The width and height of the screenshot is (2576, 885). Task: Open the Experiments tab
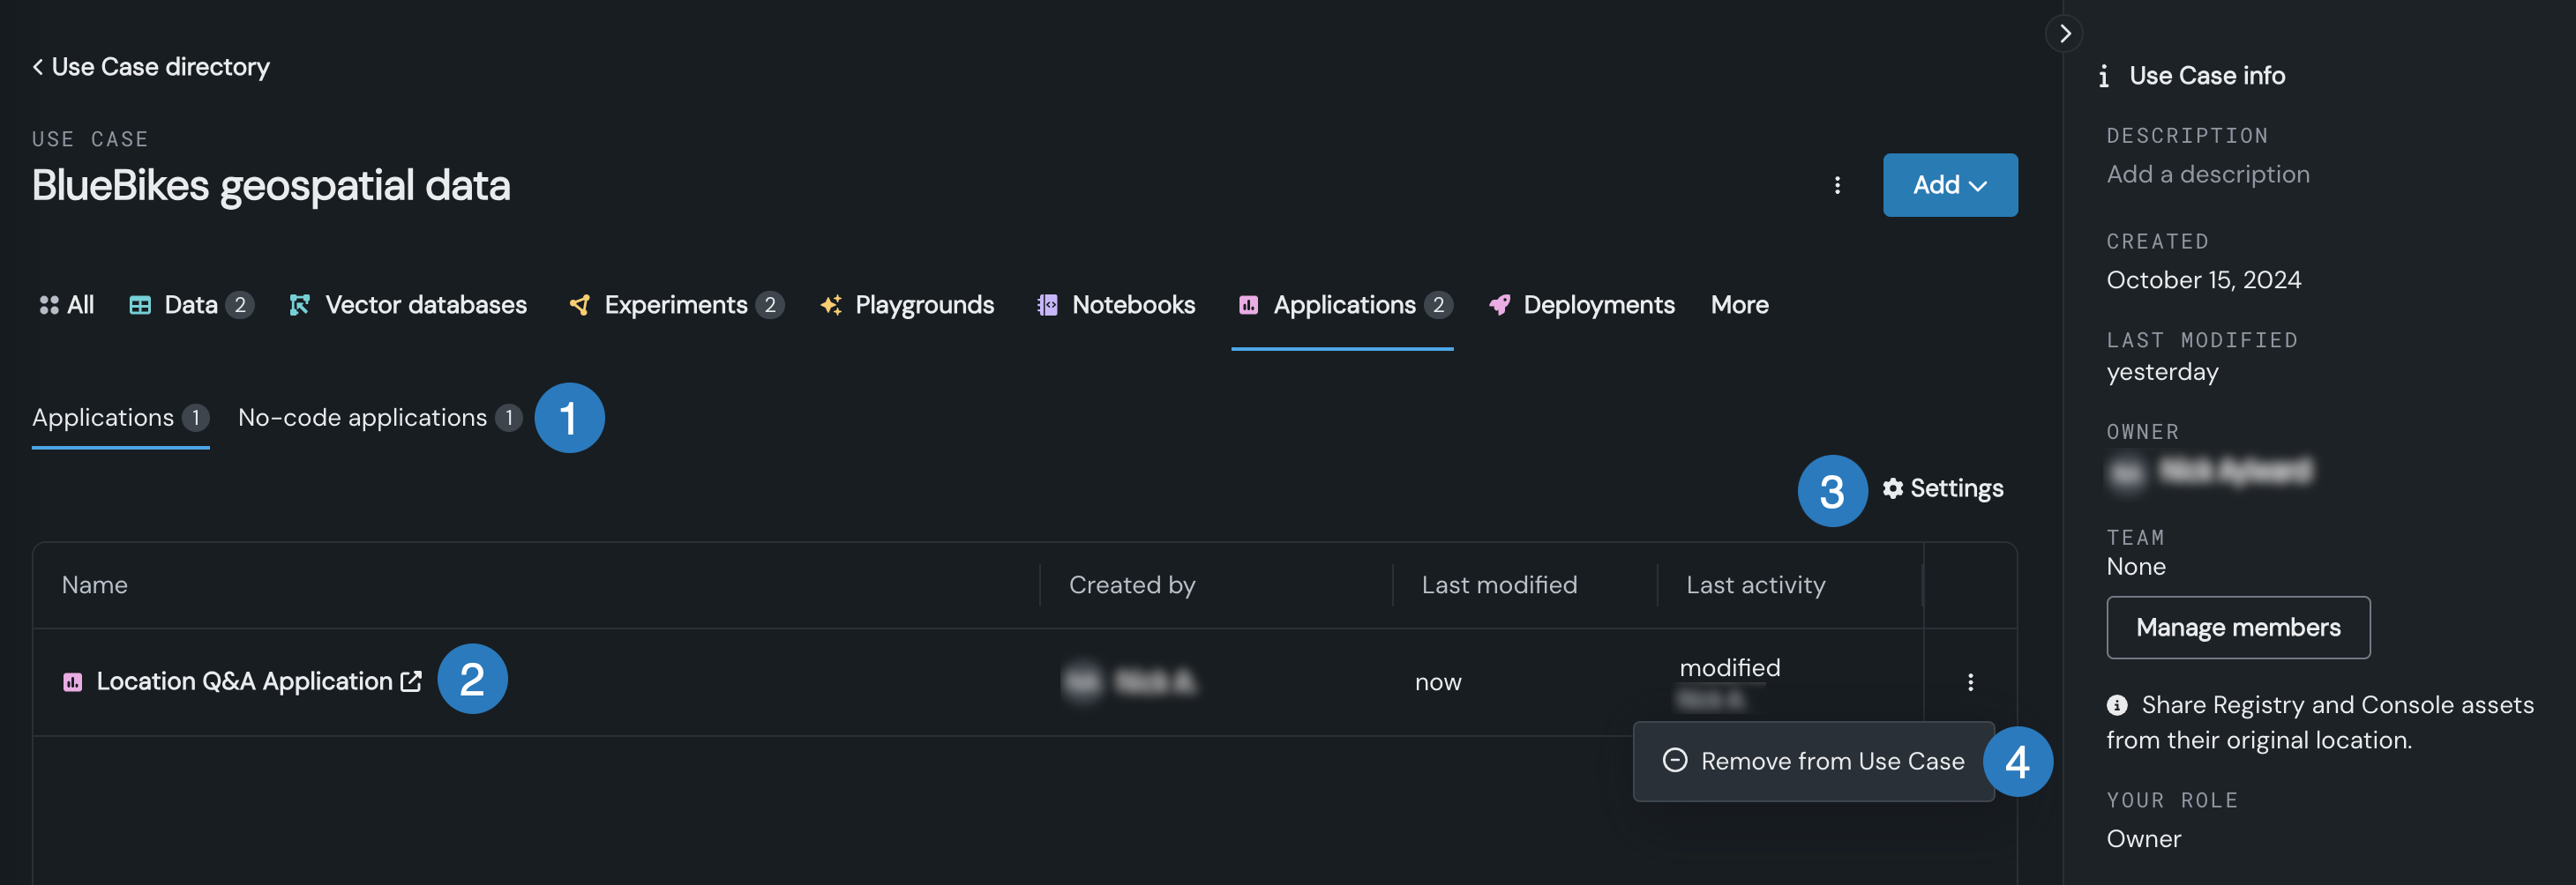675,305
